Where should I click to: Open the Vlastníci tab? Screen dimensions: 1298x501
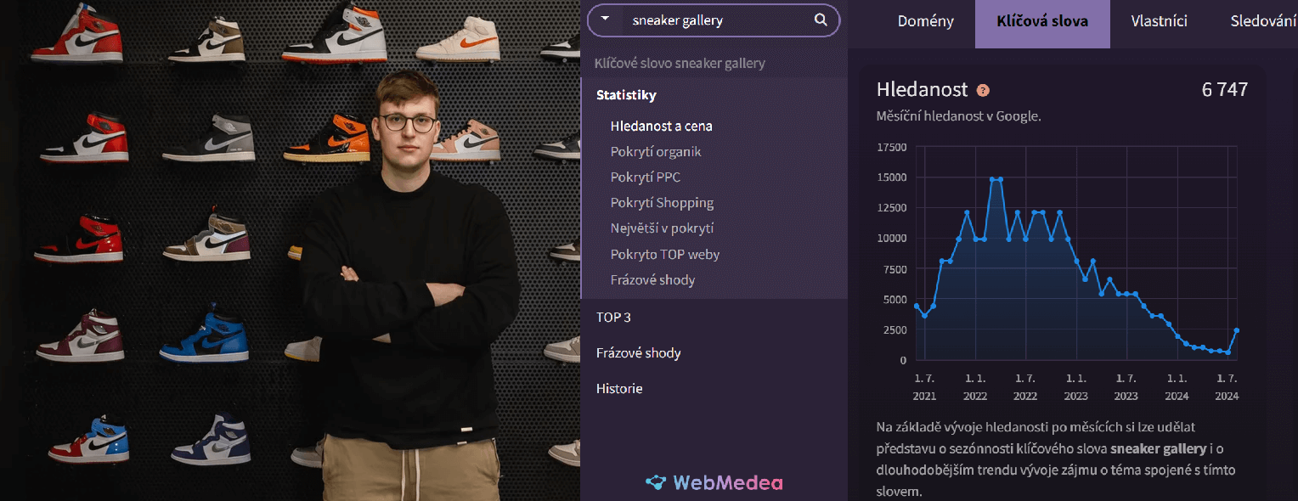click(1159, 22)
